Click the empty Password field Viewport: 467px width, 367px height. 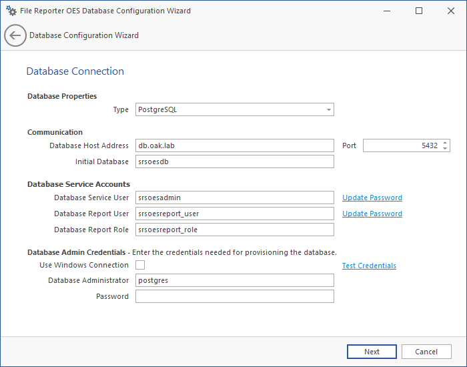click(x=234, y=296)
